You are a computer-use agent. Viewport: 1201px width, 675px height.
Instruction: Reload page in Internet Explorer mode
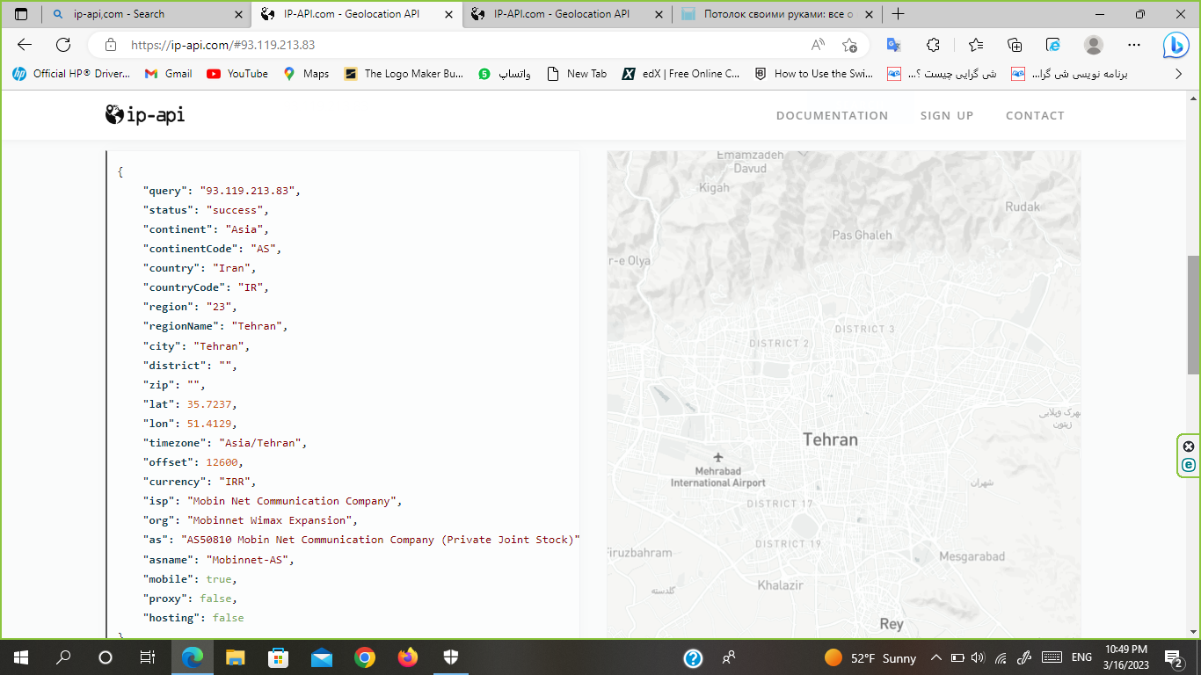1053,45
